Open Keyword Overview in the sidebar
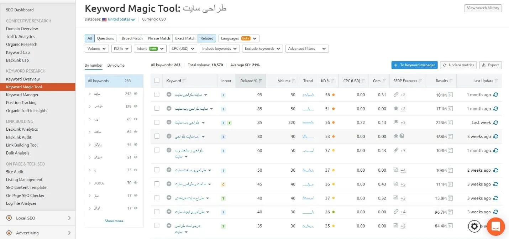The width and height of the screenshot is (509, 239). [23, 79]
